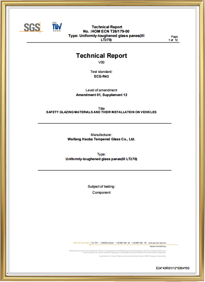
Task: Click page 1 of 12 indicator
Action: (173, 38)
